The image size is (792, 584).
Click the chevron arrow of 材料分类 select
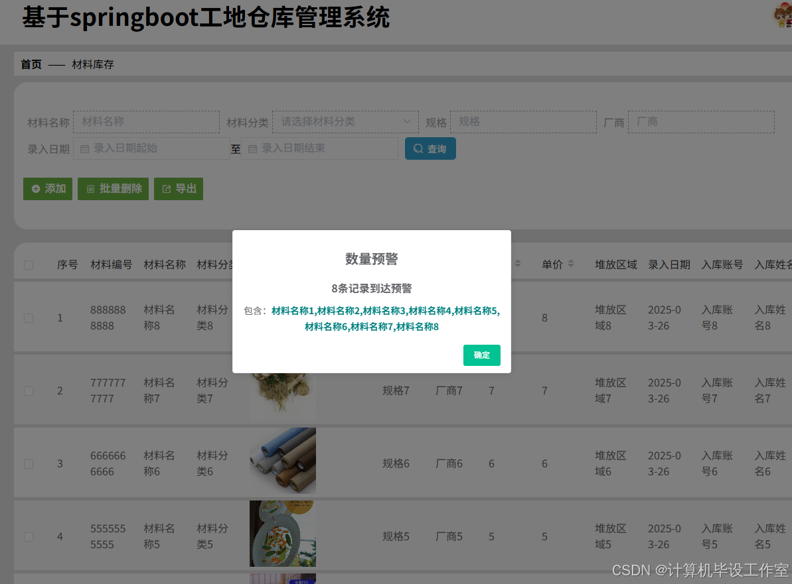pos(407,121)
